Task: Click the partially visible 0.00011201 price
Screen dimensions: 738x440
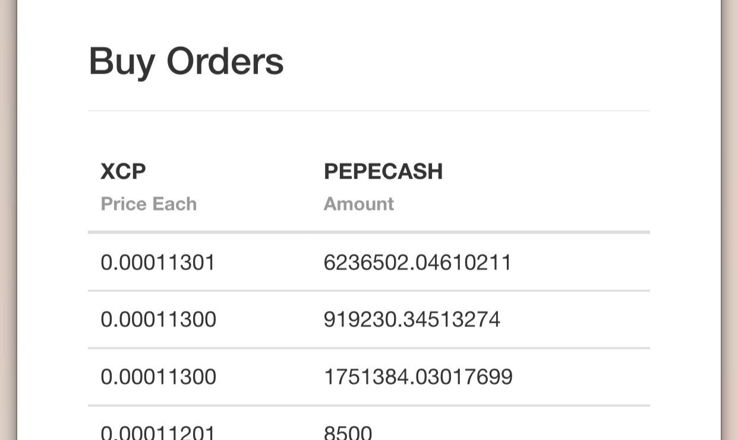Action: tap(157, 432)
